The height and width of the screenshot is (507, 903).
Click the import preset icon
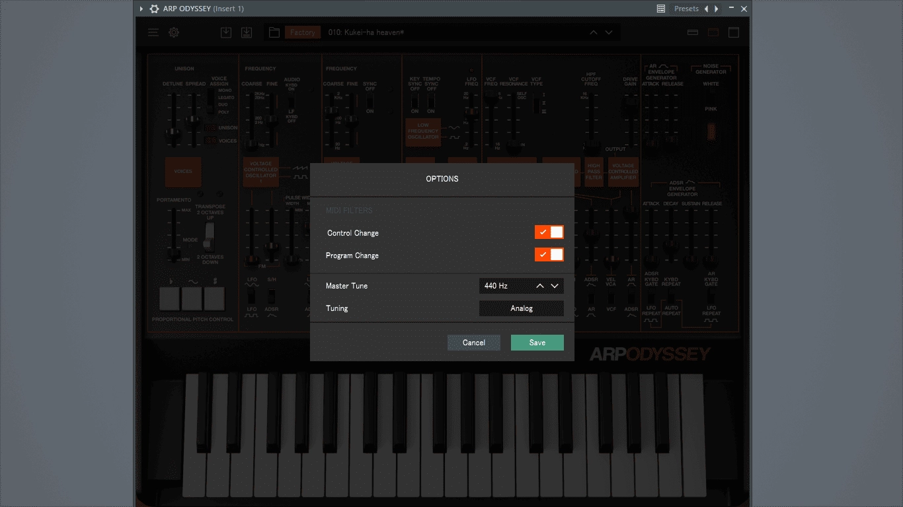[226, 32]
